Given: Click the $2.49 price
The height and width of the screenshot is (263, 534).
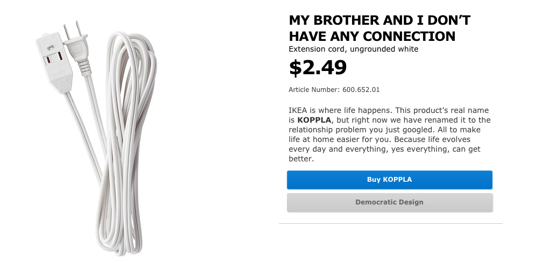Looking at the screenshot, I should click(318, 68).
